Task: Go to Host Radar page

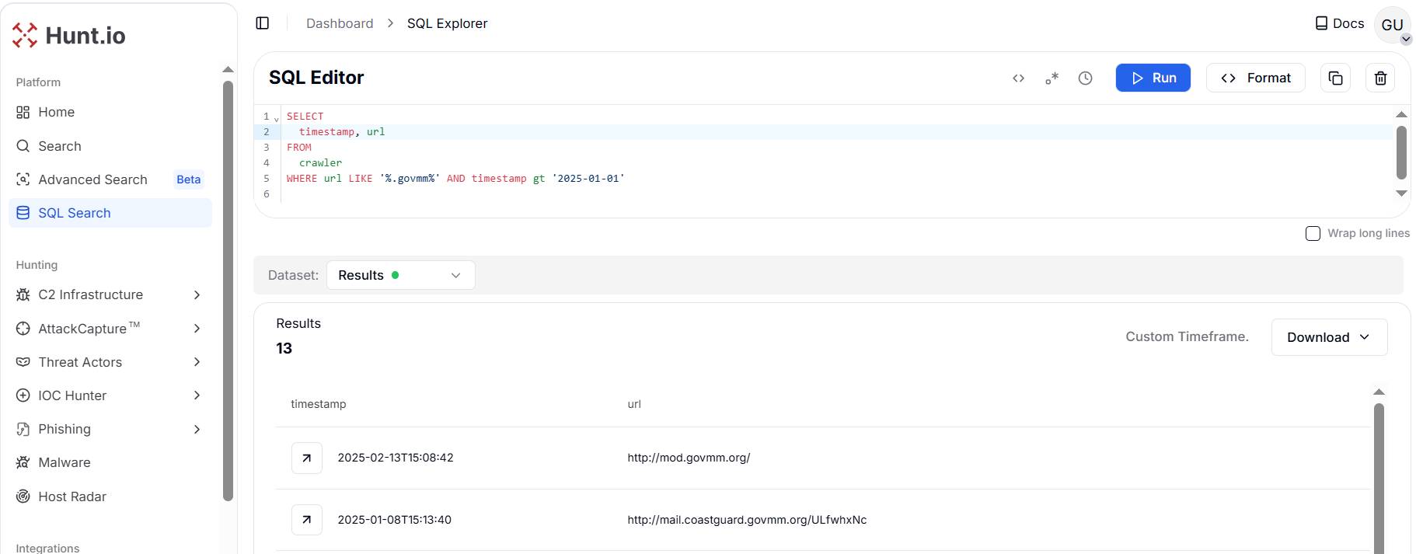Action: click(x=72, y=497)
